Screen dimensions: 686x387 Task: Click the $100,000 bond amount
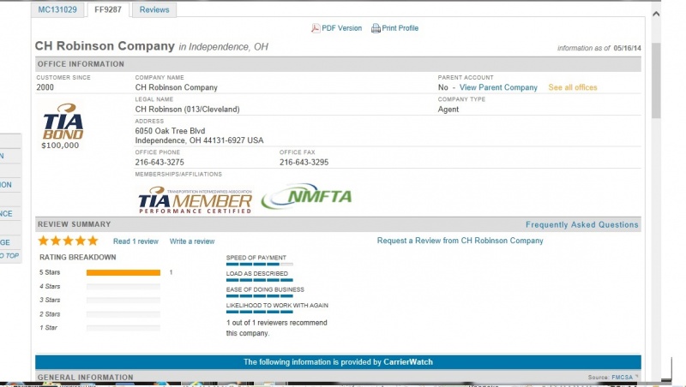[x=60, y=145]
